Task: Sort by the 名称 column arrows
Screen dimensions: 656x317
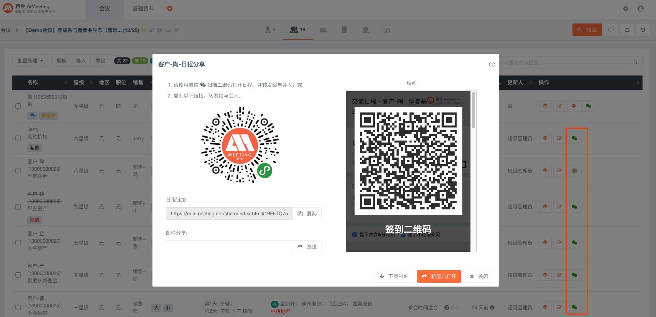Action: [x=66, y=82]
